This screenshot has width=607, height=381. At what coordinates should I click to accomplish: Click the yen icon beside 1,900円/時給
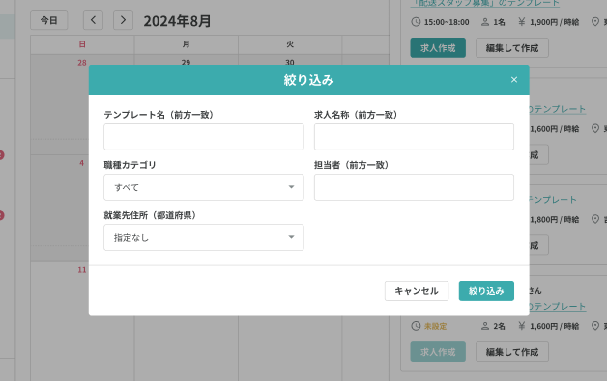pyautogui.click(x=522, y=22)
